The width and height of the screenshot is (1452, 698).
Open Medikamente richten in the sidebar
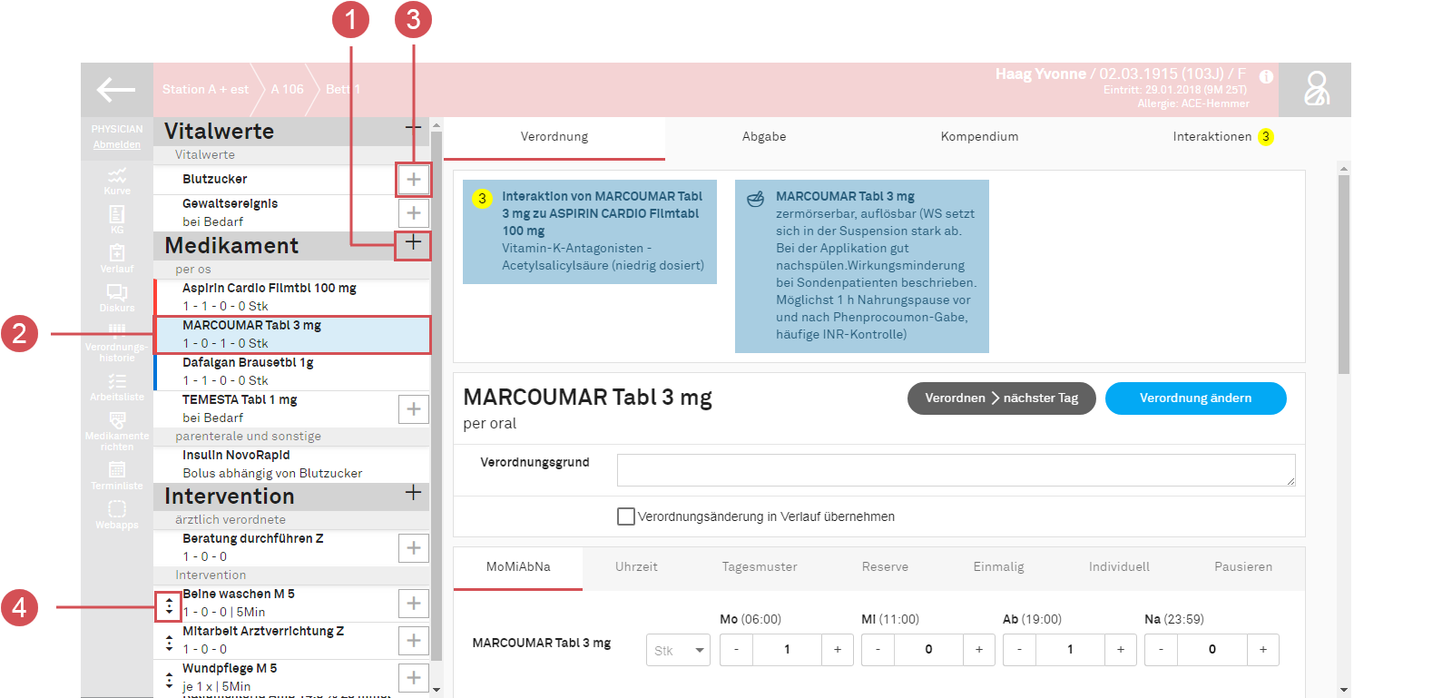[x=117, y=431]
